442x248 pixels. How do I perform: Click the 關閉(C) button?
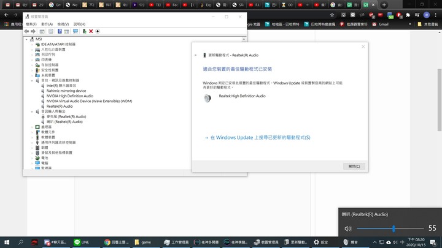pos(354,166)
